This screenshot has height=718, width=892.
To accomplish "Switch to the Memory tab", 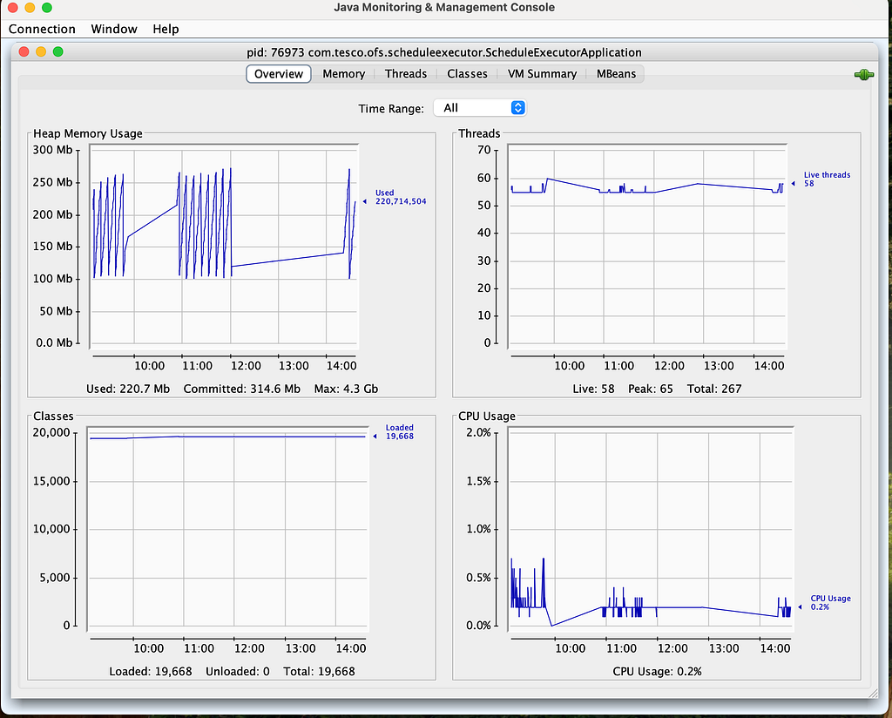I will coord(343,74).
